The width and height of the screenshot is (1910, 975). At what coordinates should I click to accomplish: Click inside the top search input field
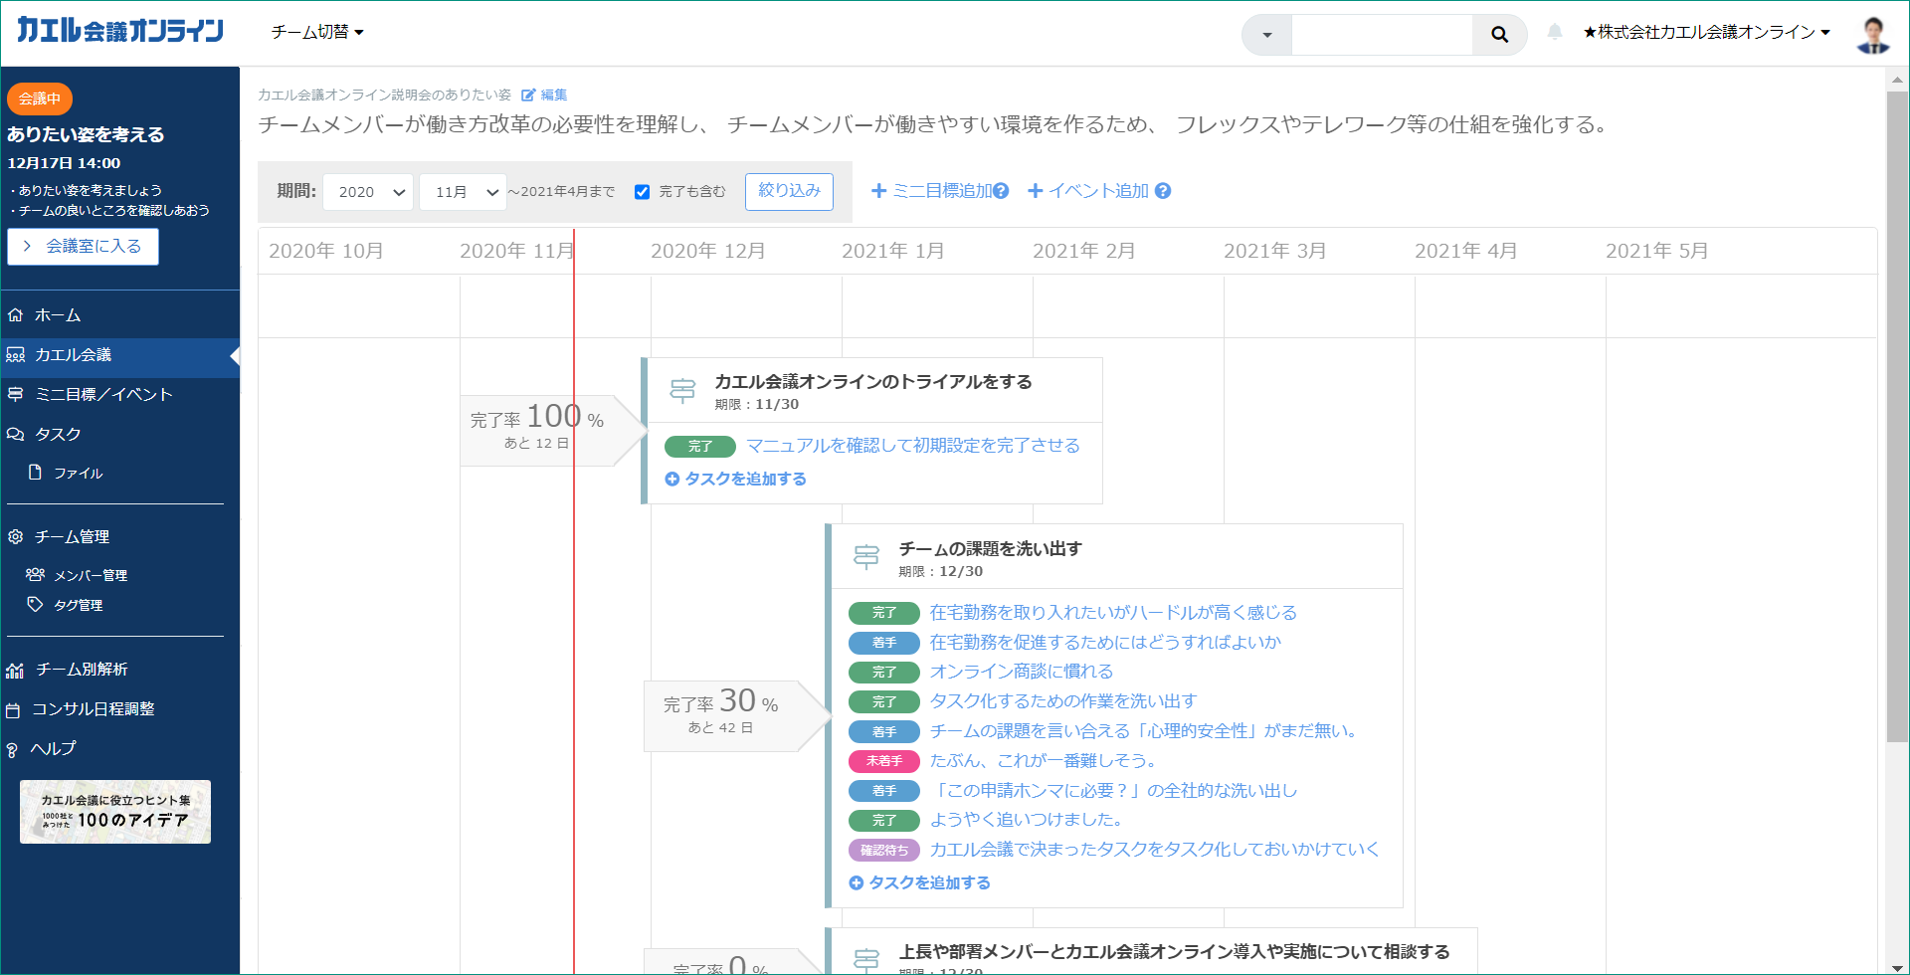coord(1381,35)
